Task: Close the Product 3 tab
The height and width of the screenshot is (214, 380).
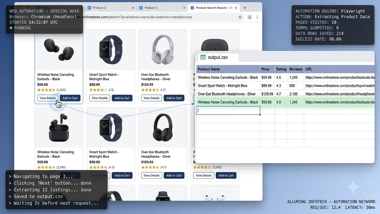Action: click(184, 8)
